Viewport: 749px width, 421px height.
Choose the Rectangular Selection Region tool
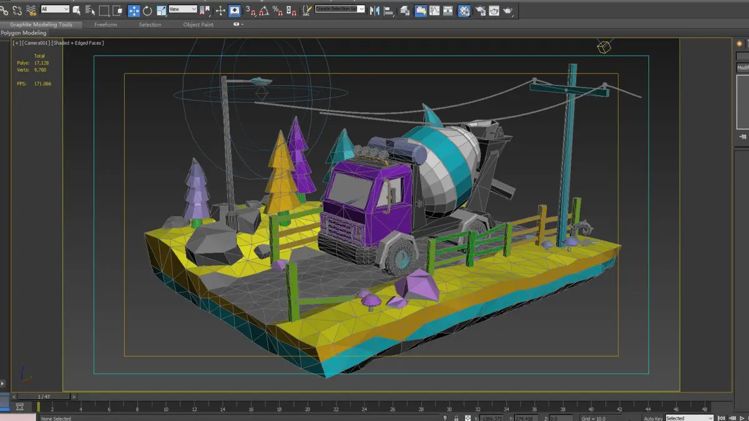point(104,11)
